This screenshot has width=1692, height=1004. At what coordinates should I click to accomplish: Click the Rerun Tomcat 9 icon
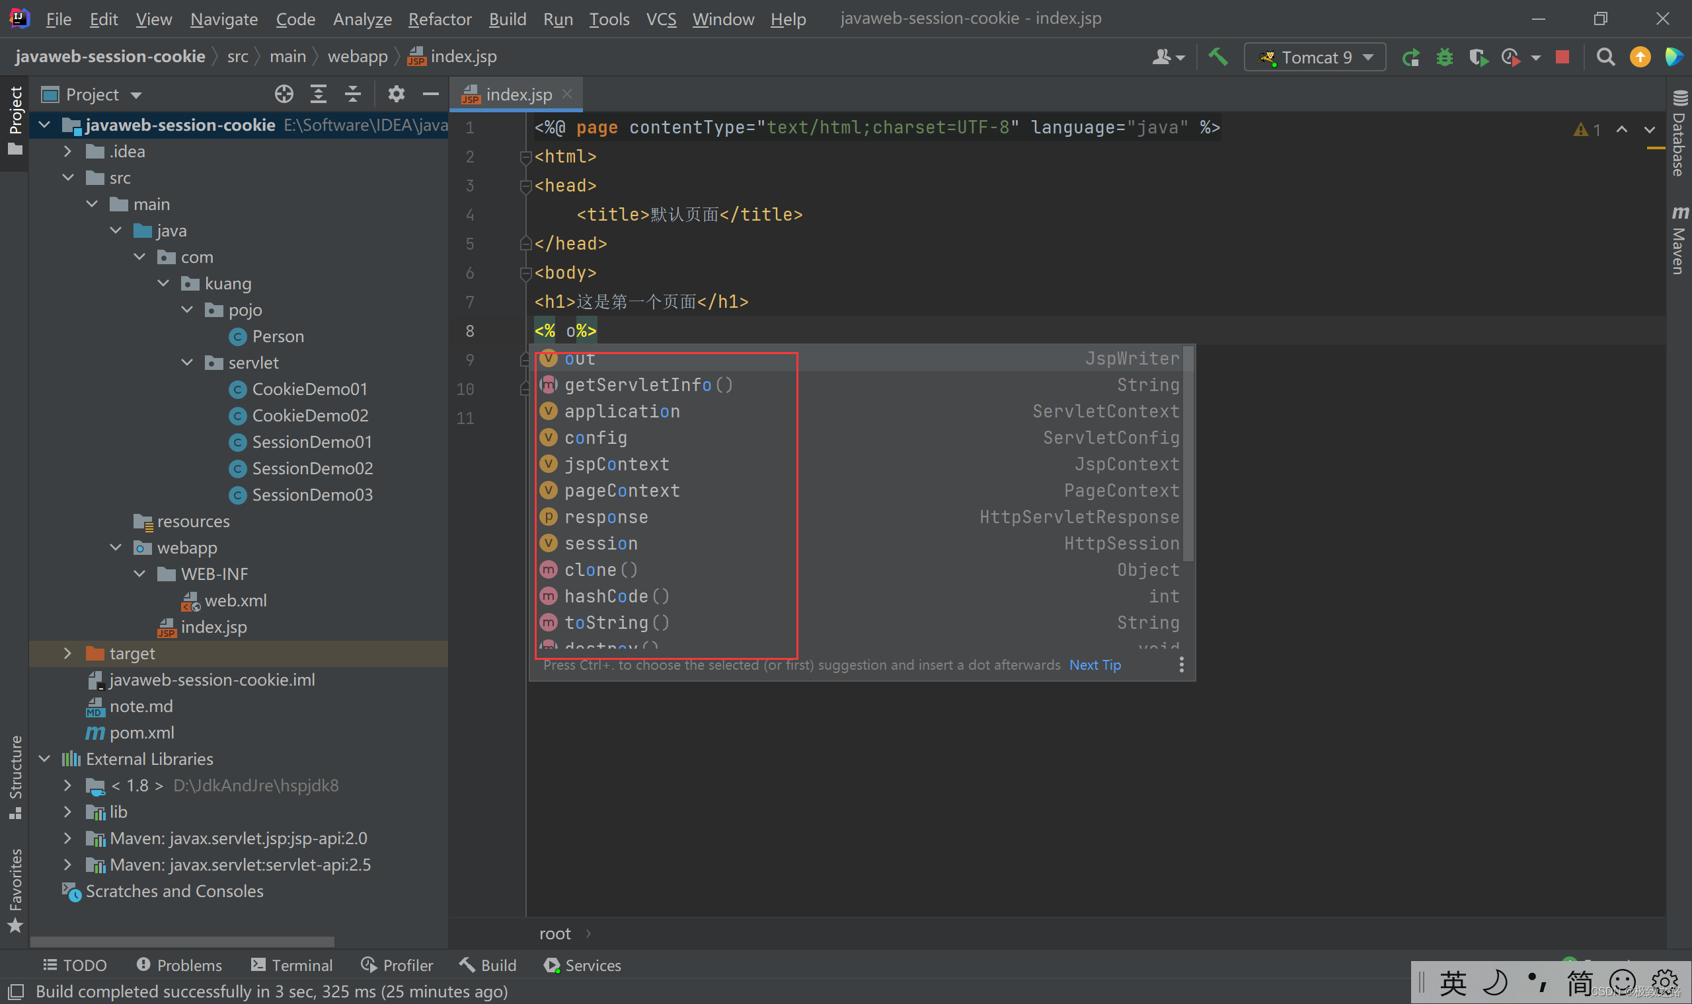1410,57
